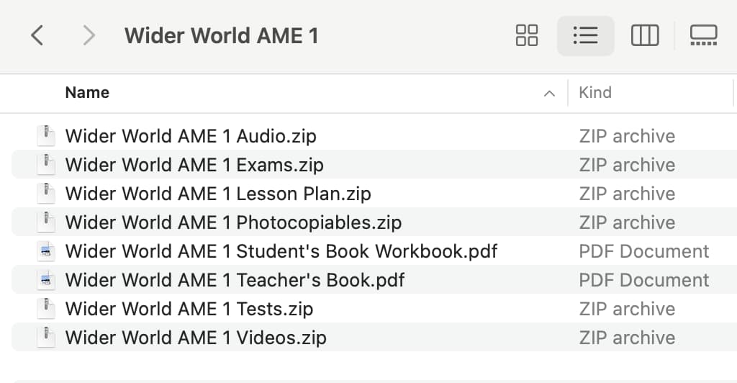Toggle sort order via Name column caret

coord(549,94)
